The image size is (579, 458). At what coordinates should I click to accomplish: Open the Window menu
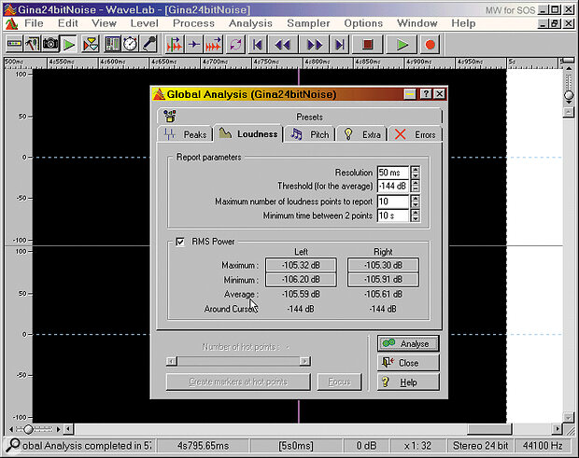pos(417,23)
